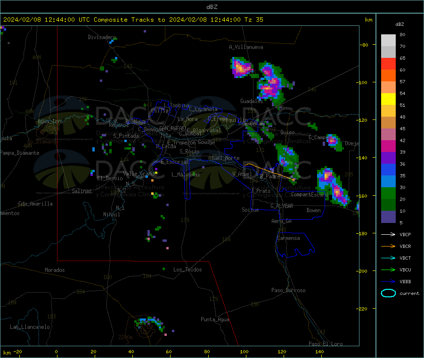Click the Guadales place label

pyautogui.click(x=252, y=101)
